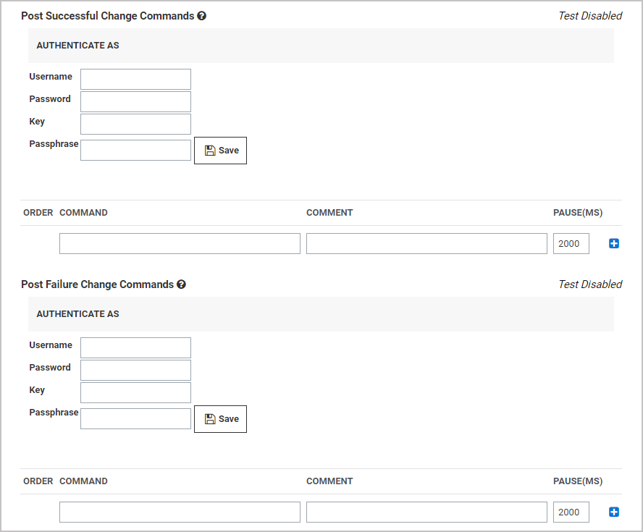Focus Username field under Post Failure section
This screenshot has height=532, width=643.
pos(135,347)
